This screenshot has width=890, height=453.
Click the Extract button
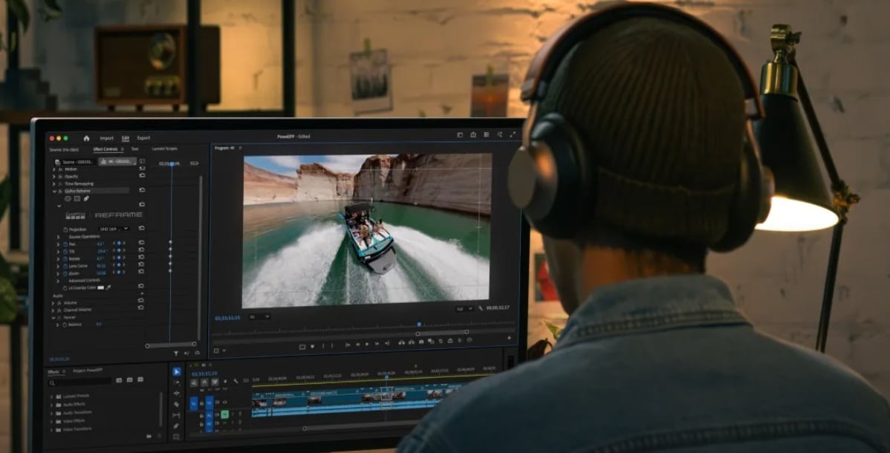411,342
